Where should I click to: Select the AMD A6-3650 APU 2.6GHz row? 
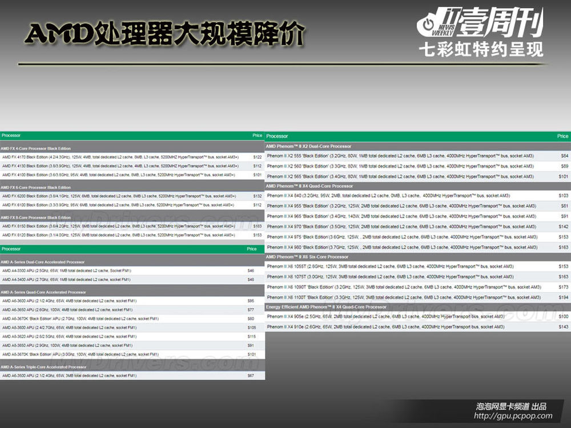click(x=132, y=310)
